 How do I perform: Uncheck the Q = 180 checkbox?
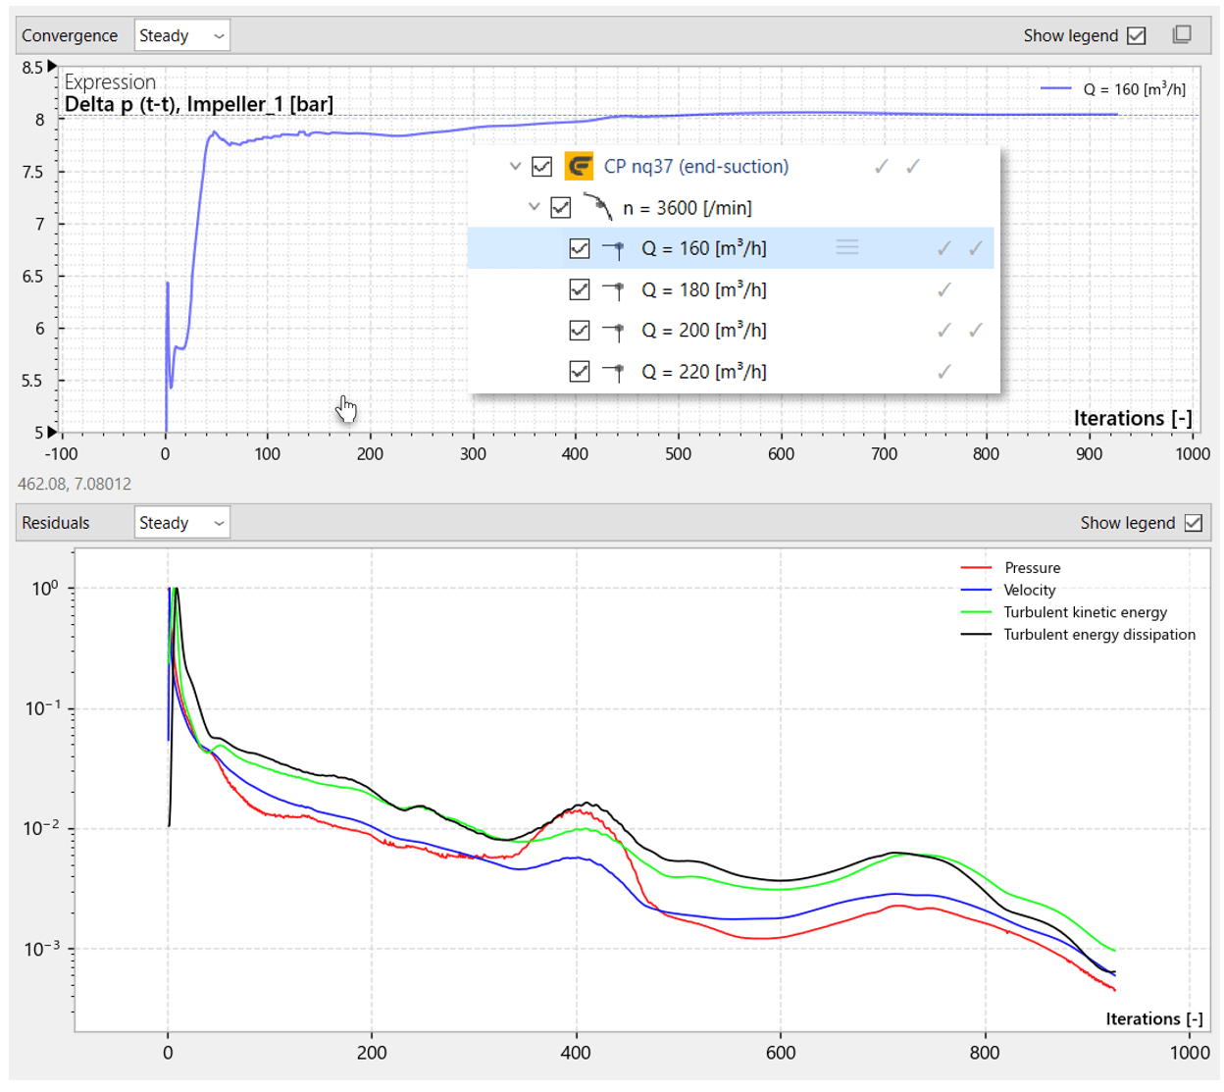pos(580,290)
